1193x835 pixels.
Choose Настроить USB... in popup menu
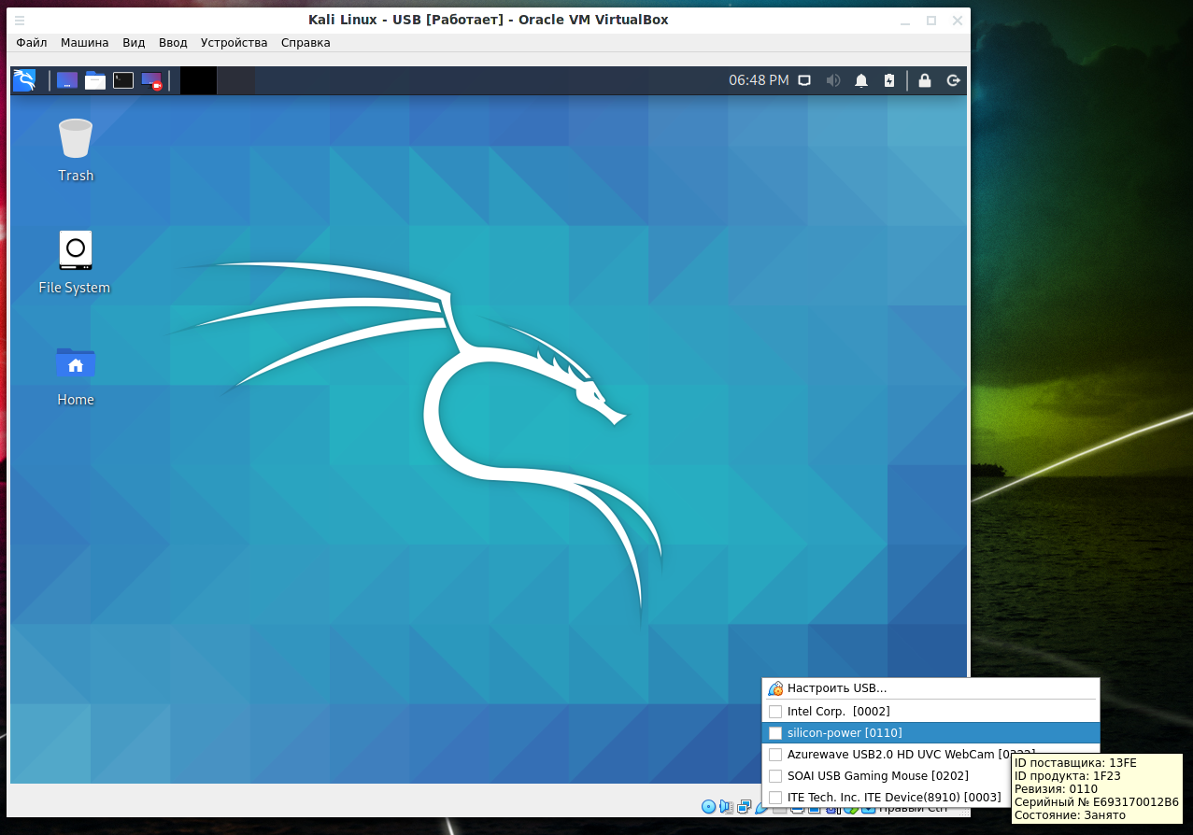930,688
